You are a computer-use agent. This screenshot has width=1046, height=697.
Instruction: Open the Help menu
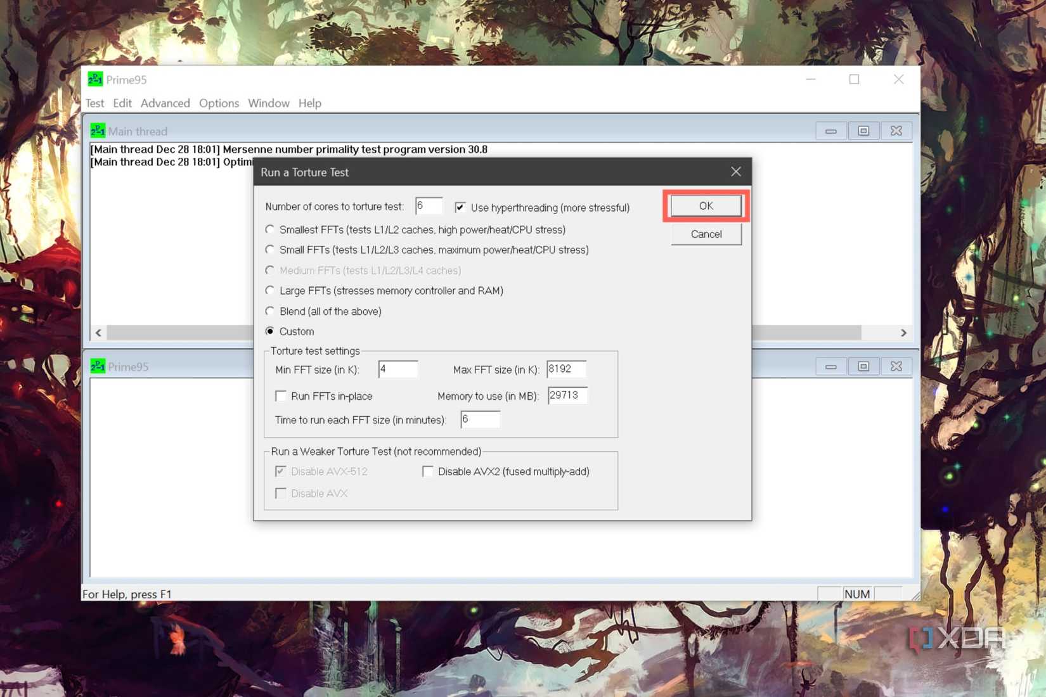309,103
